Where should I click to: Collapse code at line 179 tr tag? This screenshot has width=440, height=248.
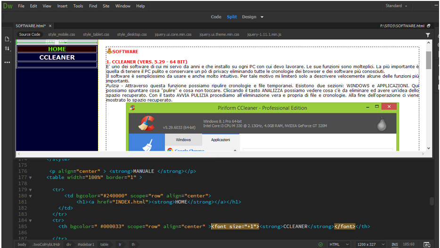tap(30, 190)
